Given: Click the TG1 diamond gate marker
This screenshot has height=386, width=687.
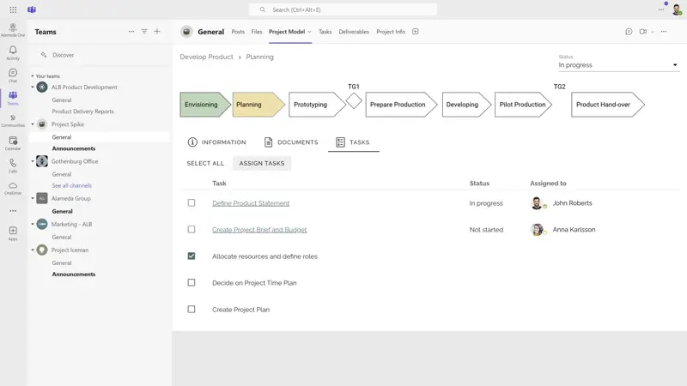Looking at the screenshot, I should coord(354,101).
